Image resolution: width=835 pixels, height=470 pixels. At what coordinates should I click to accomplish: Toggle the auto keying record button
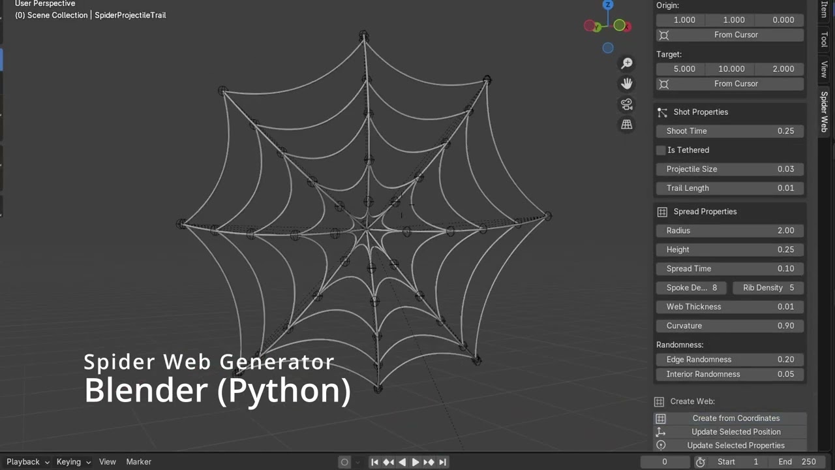point(344,462)
